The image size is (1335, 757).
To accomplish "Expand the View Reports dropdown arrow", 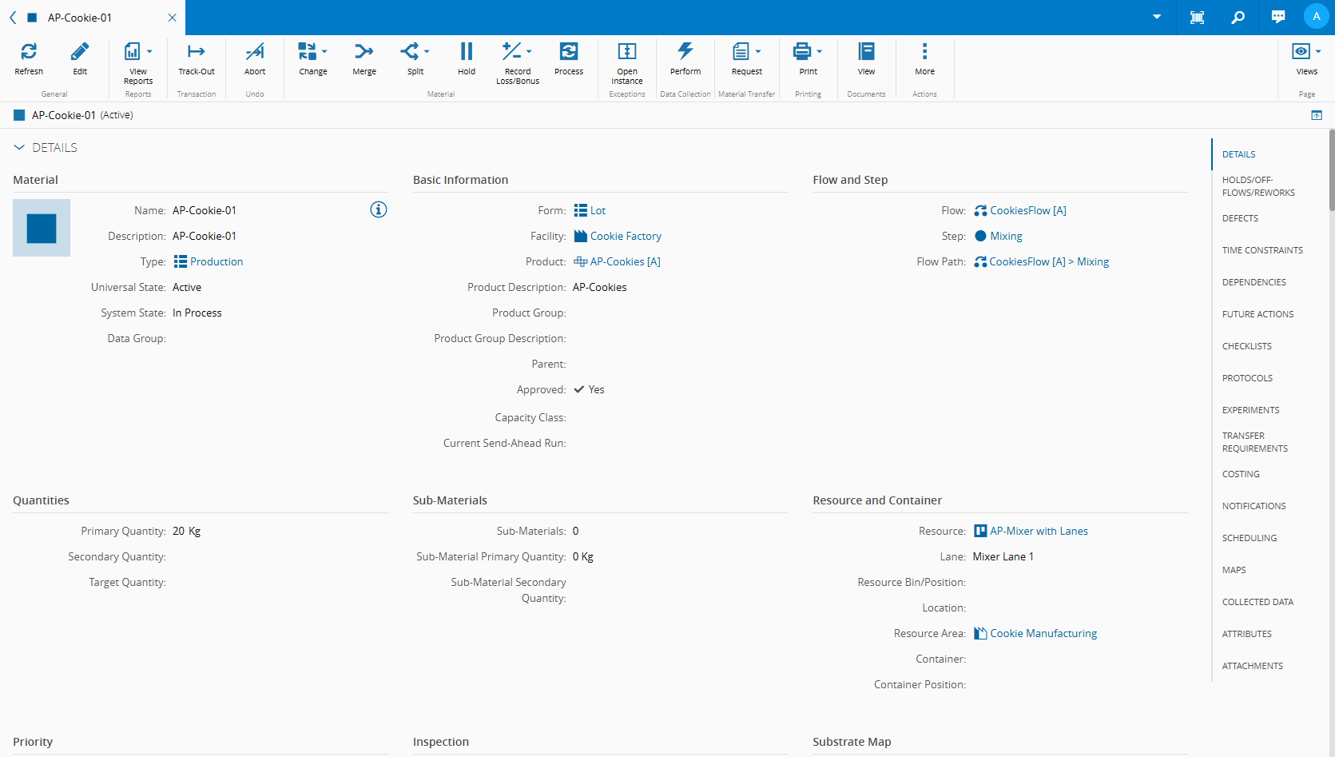I will [x=149, y=52].
